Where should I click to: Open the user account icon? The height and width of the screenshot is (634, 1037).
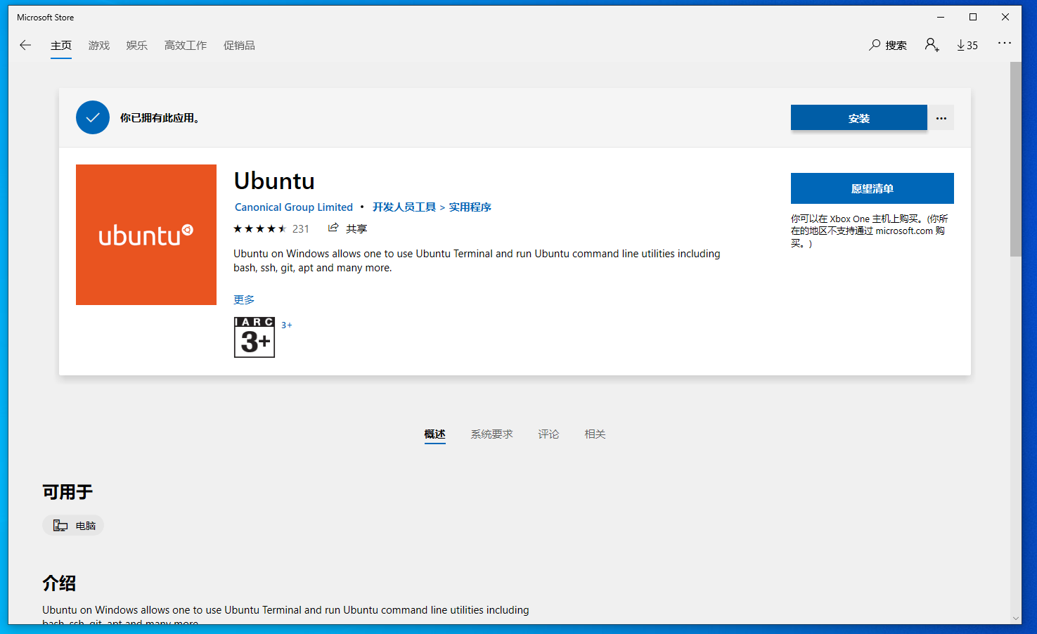[932, 44]
